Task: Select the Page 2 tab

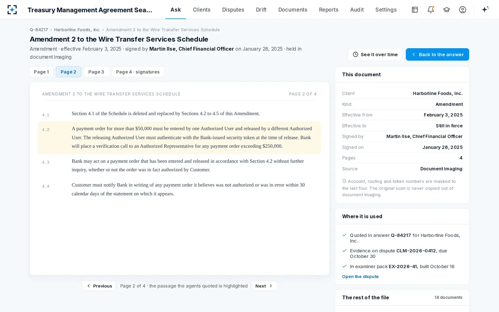Action: pos(68,72)
